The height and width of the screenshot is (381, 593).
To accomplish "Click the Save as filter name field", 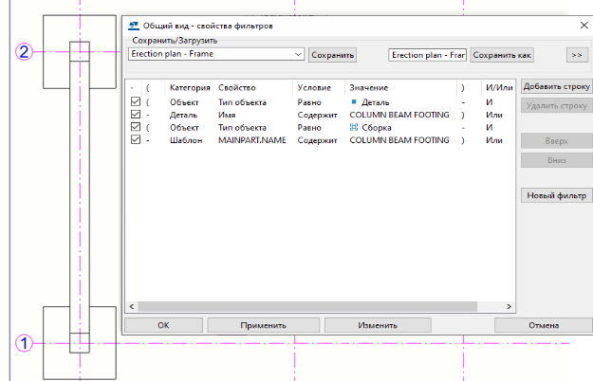I will [x=428, y=55].
